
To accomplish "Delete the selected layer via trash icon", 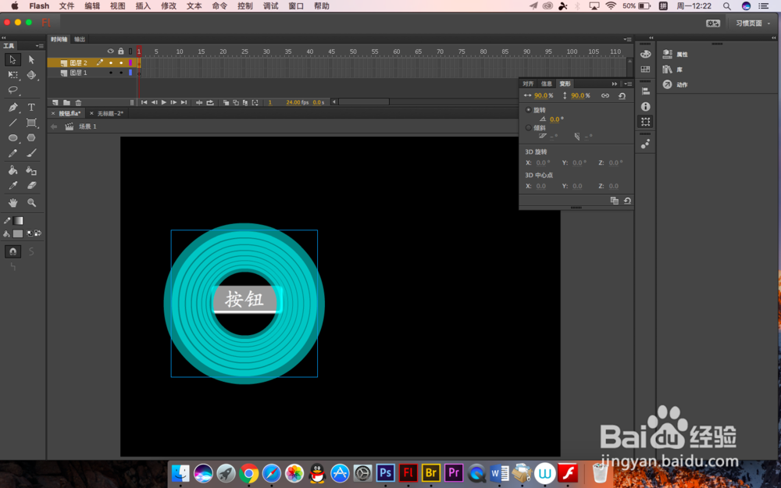I will pyautogui.click(x=78, y=102).
